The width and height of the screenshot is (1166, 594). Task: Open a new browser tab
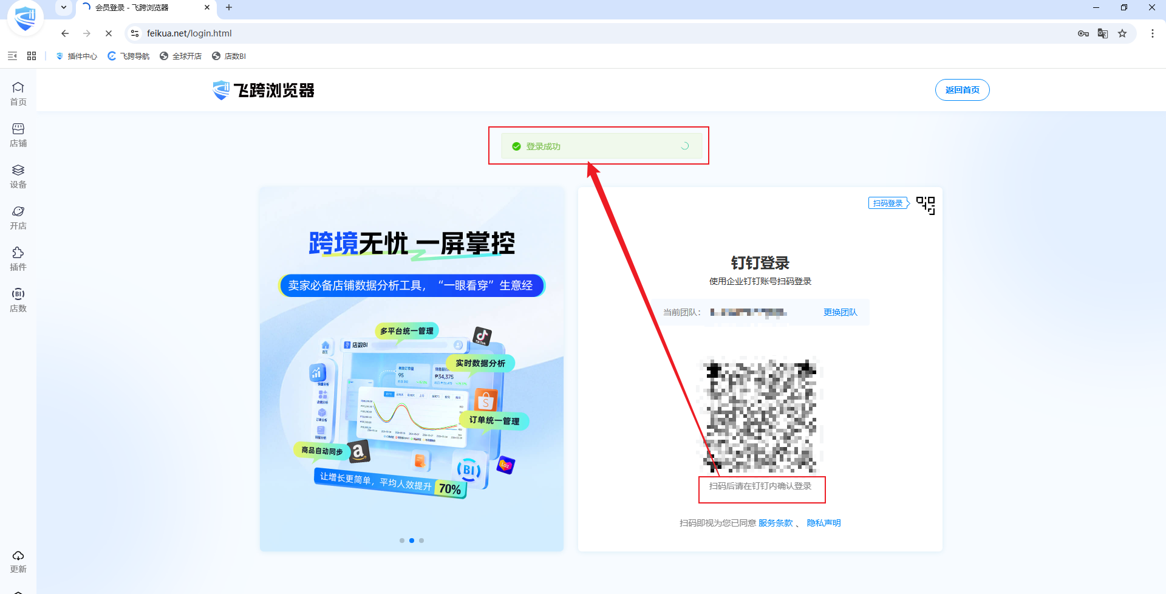229,7
